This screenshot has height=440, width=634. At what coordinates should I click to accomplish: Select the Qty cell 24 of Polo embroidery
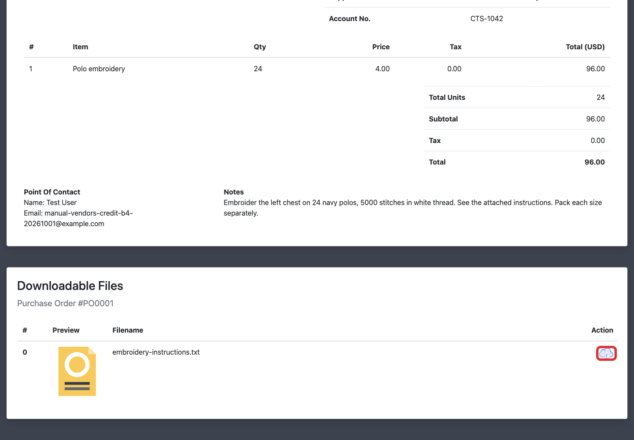click(258, 69)
